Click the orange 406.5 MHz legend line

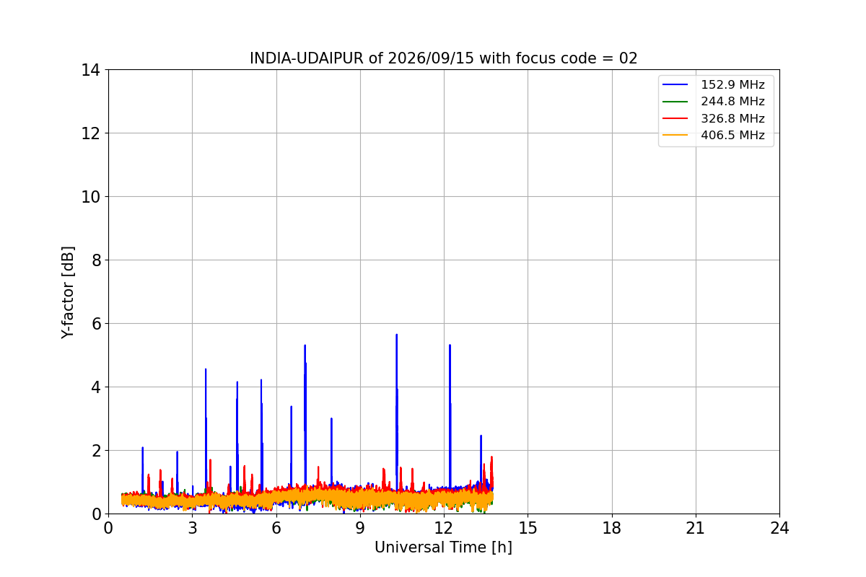coord(677,135)
